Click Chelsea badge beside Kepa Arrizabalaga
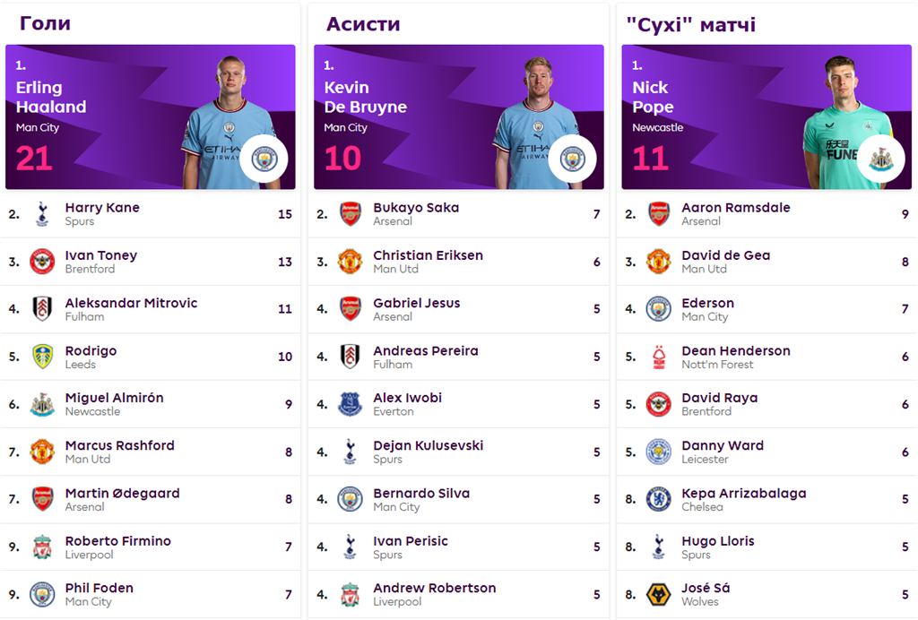This screenshot has width=918, height=620. pyautogui.click(x=659, y=500)
